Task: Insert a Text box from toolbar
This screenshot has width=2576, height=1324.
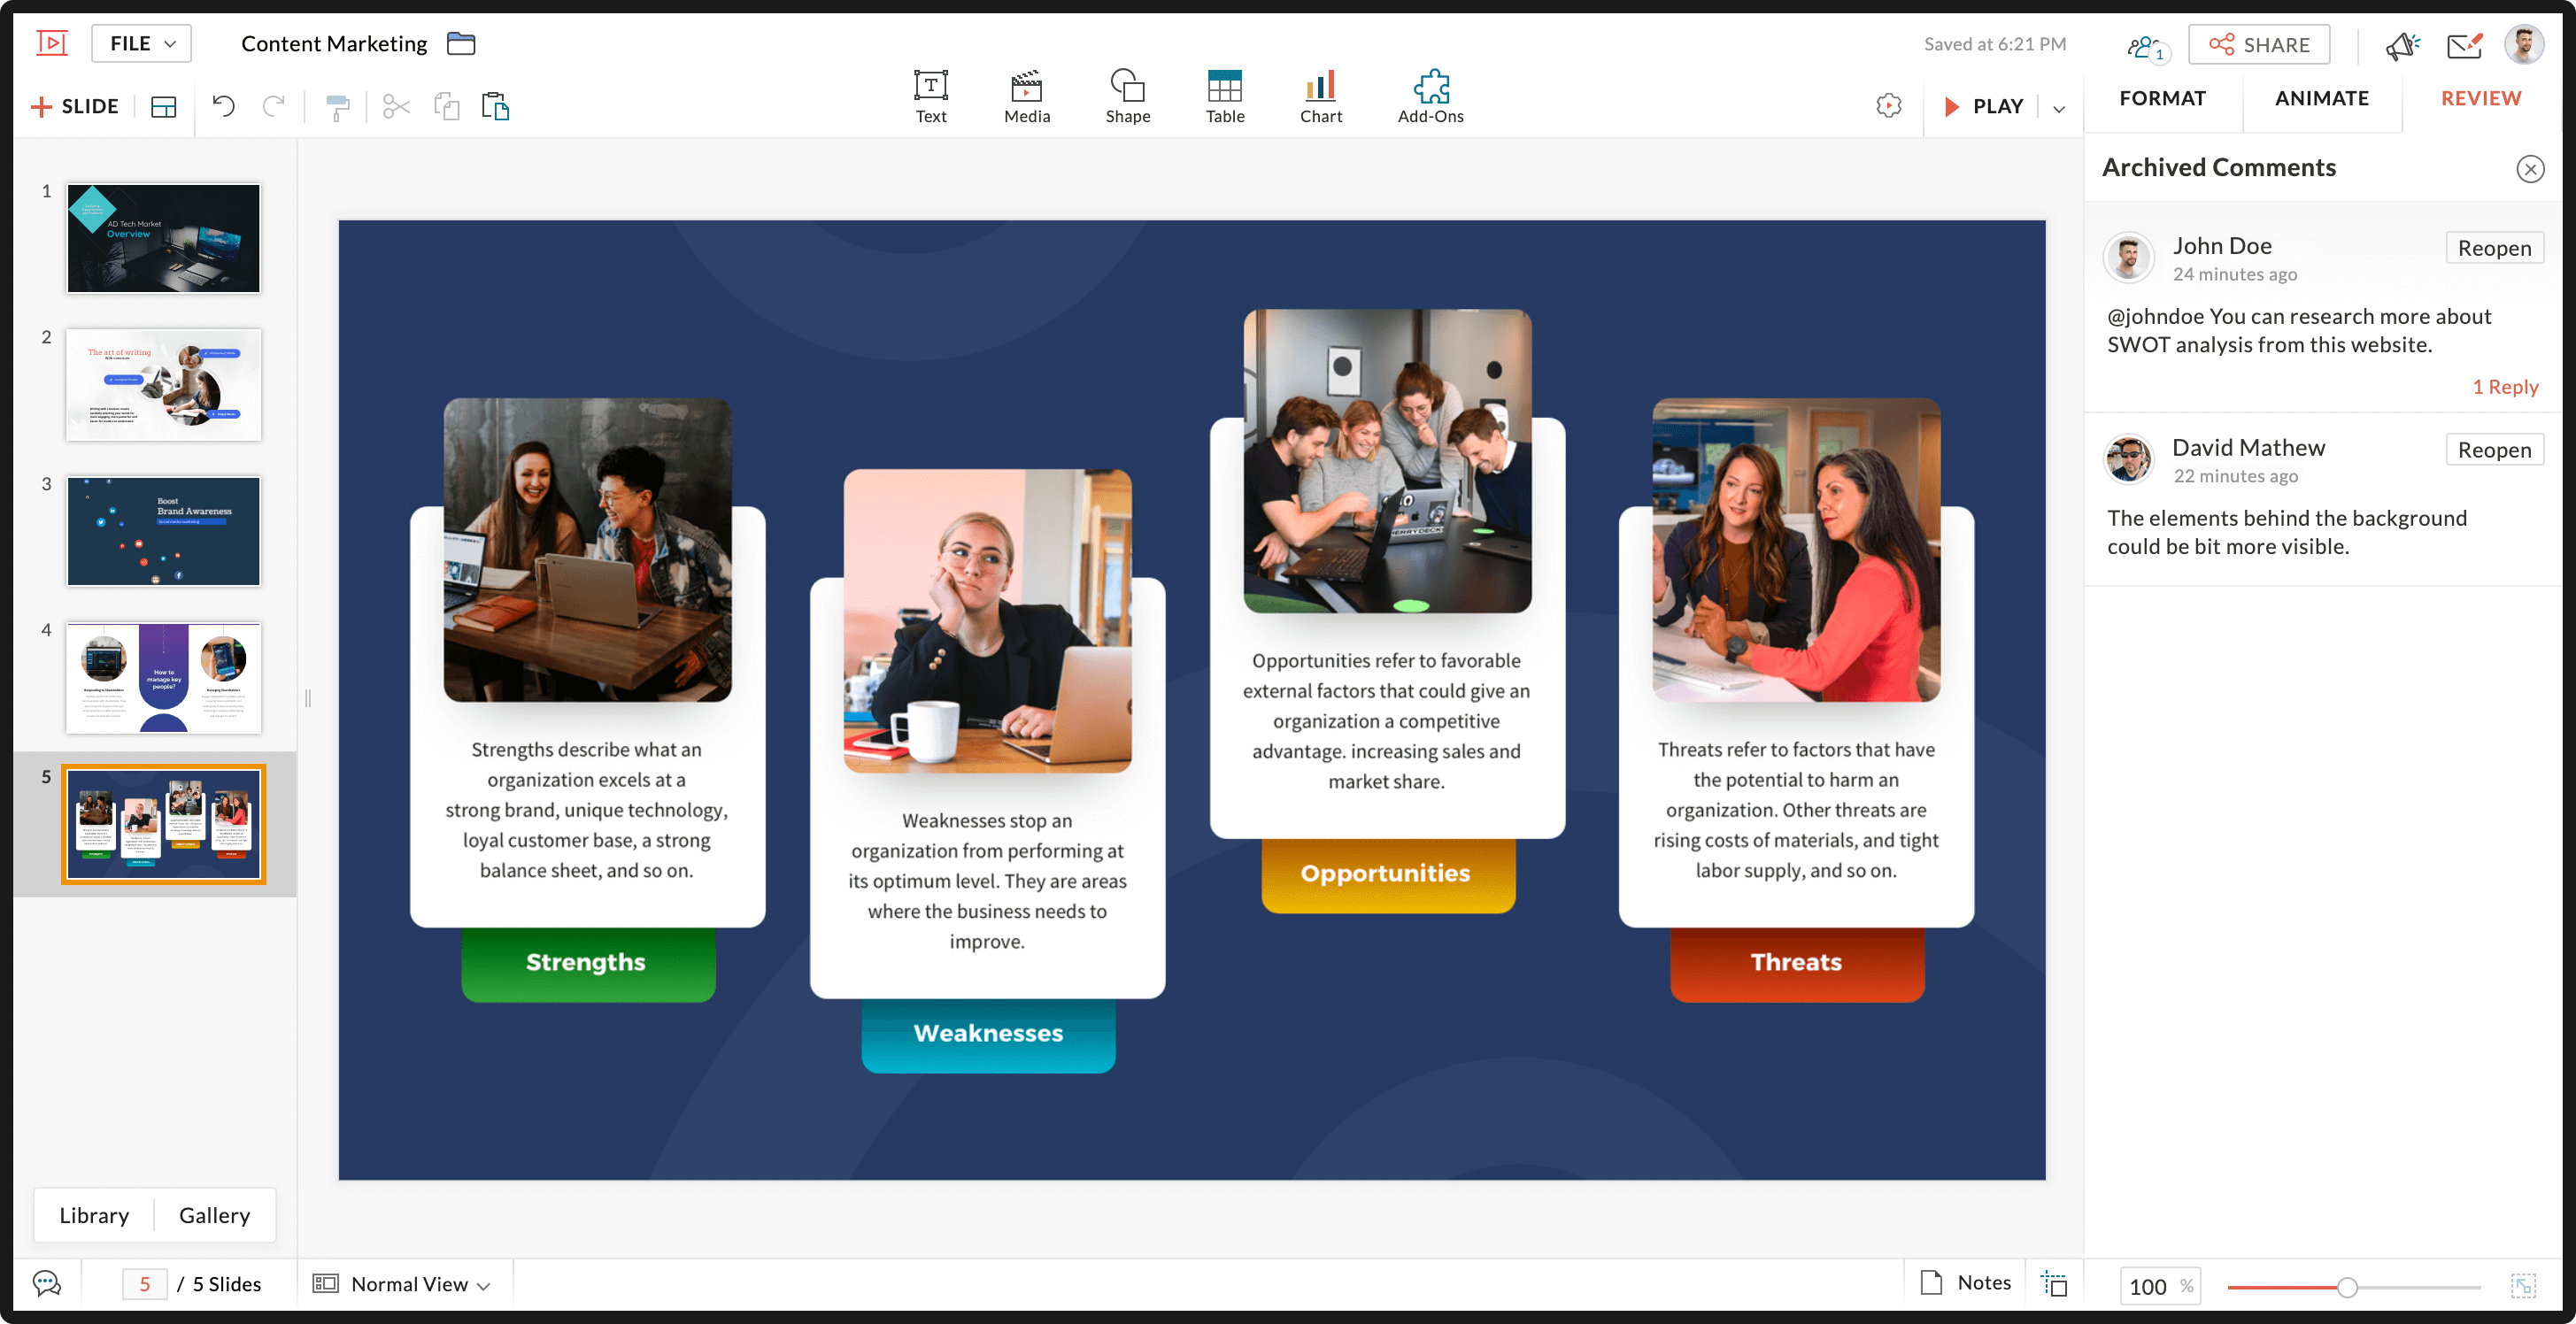Action: coord(930,96)
